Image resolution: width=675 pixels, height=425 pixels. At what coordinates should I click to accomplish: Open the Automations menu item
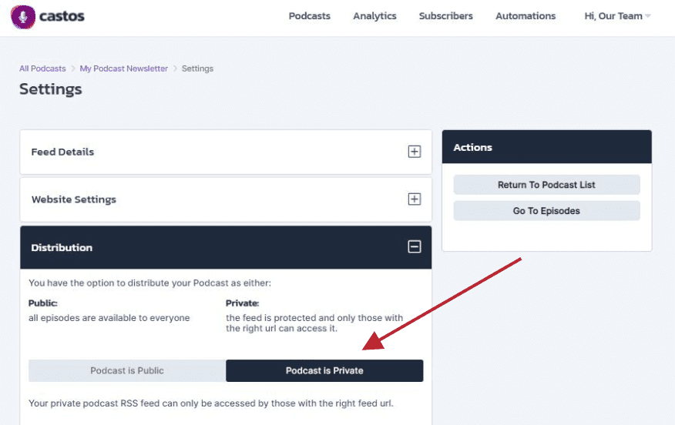(x=526, y=16)
